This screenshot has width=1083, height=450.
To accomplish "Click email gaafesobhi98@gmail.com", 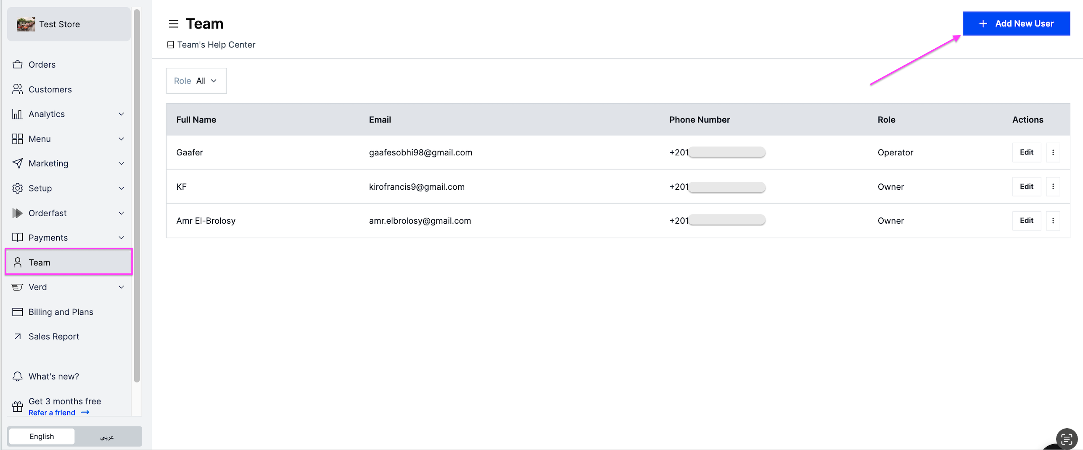I will [x=420, y=152].
